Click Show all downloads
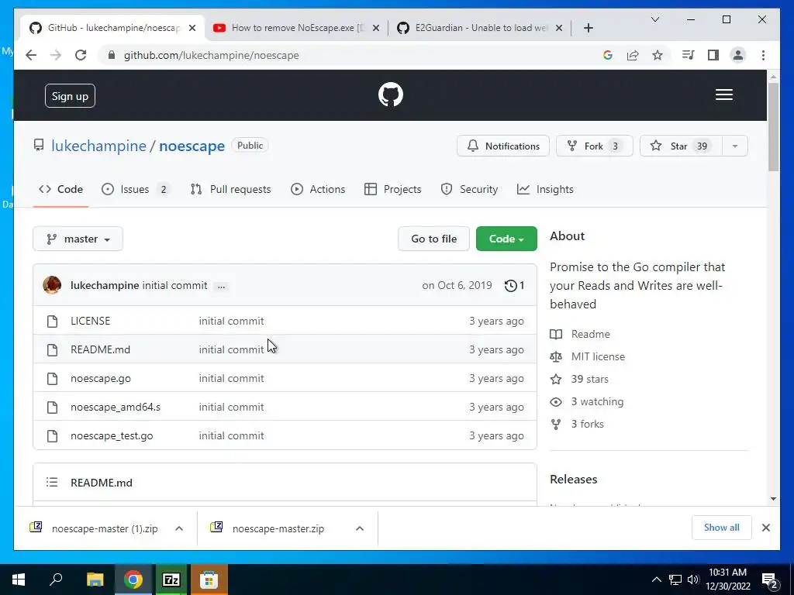This screenshot has height=595, width=794. pos(722,528)
